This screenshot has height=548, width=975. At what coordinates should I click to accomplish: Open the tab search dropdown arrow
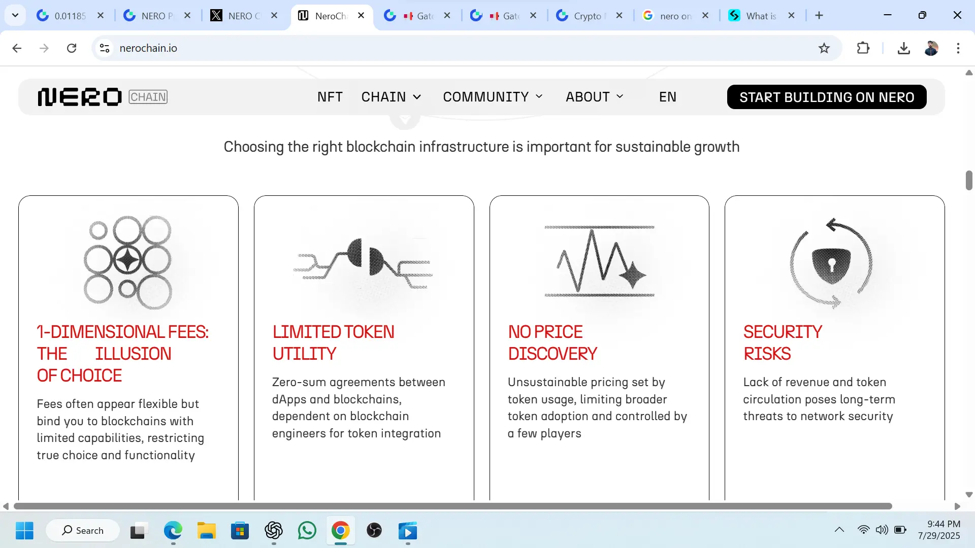pos(15,15)
